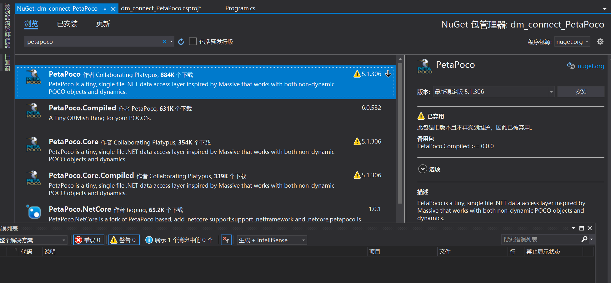This screenshot has height=283, width=611.
Task: Pin the NuGet document tab
Action: coord(105,9)
